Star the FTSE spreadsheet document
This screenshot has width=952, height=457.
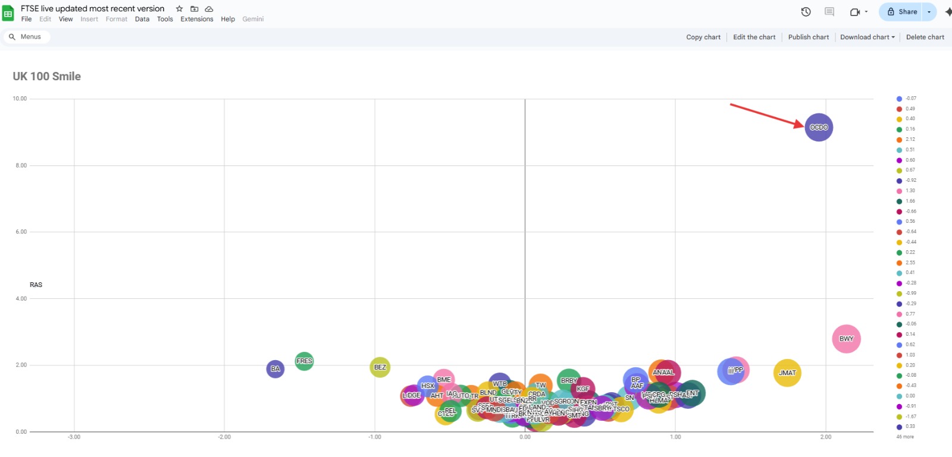pyautogui.click(x=179, y=9)
